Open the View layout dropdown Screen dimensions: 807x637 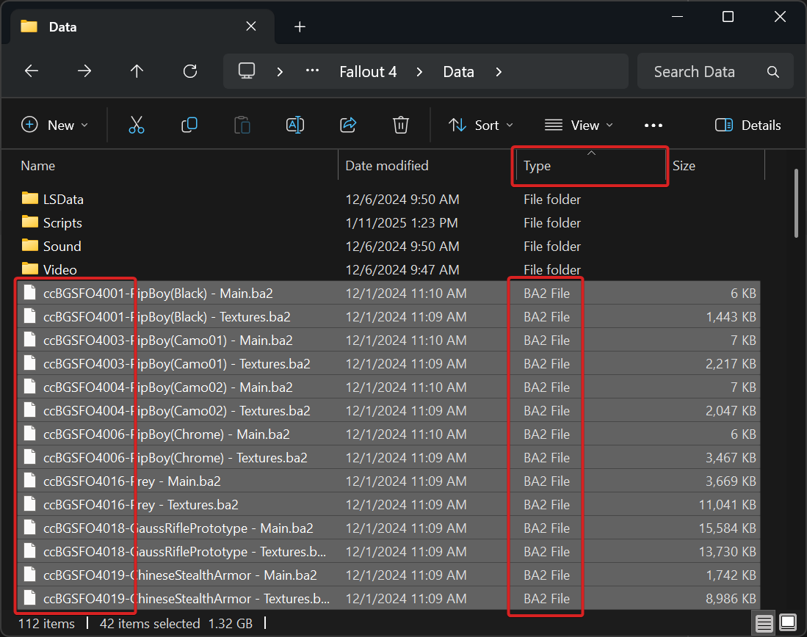coord(579,125)
